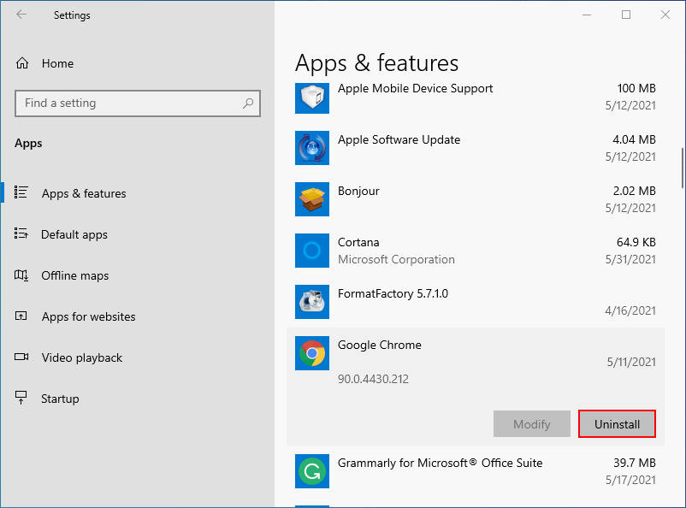
Task: Click the search magnifier icon
Action: [248, 103]
